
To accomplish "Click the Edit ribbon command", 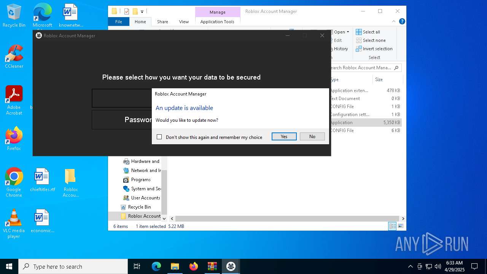I will 338,40.
